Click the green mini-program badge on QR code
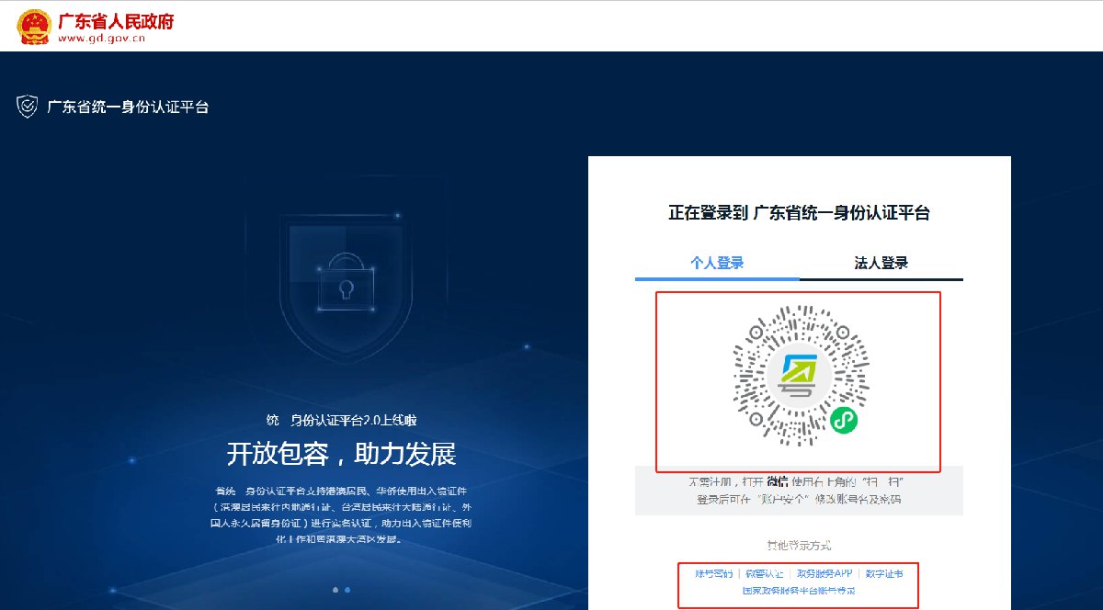The width and height of the screenshot is (1103, 610). point(844,421)
